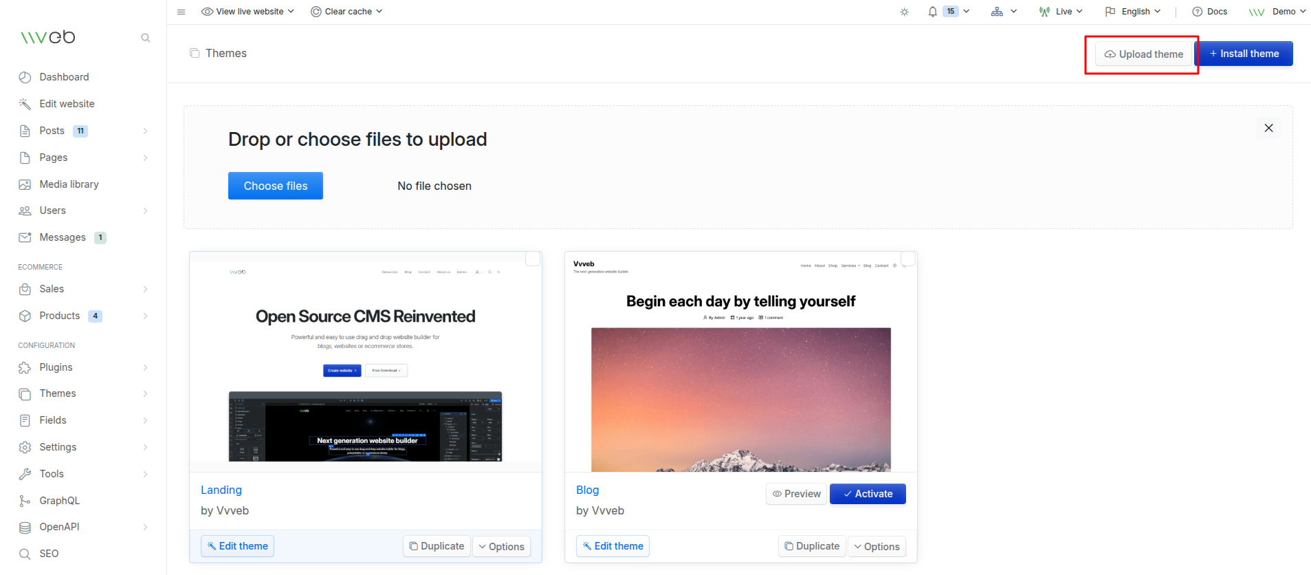Preview the Blog theme via eye button

[x=796, y=494]
